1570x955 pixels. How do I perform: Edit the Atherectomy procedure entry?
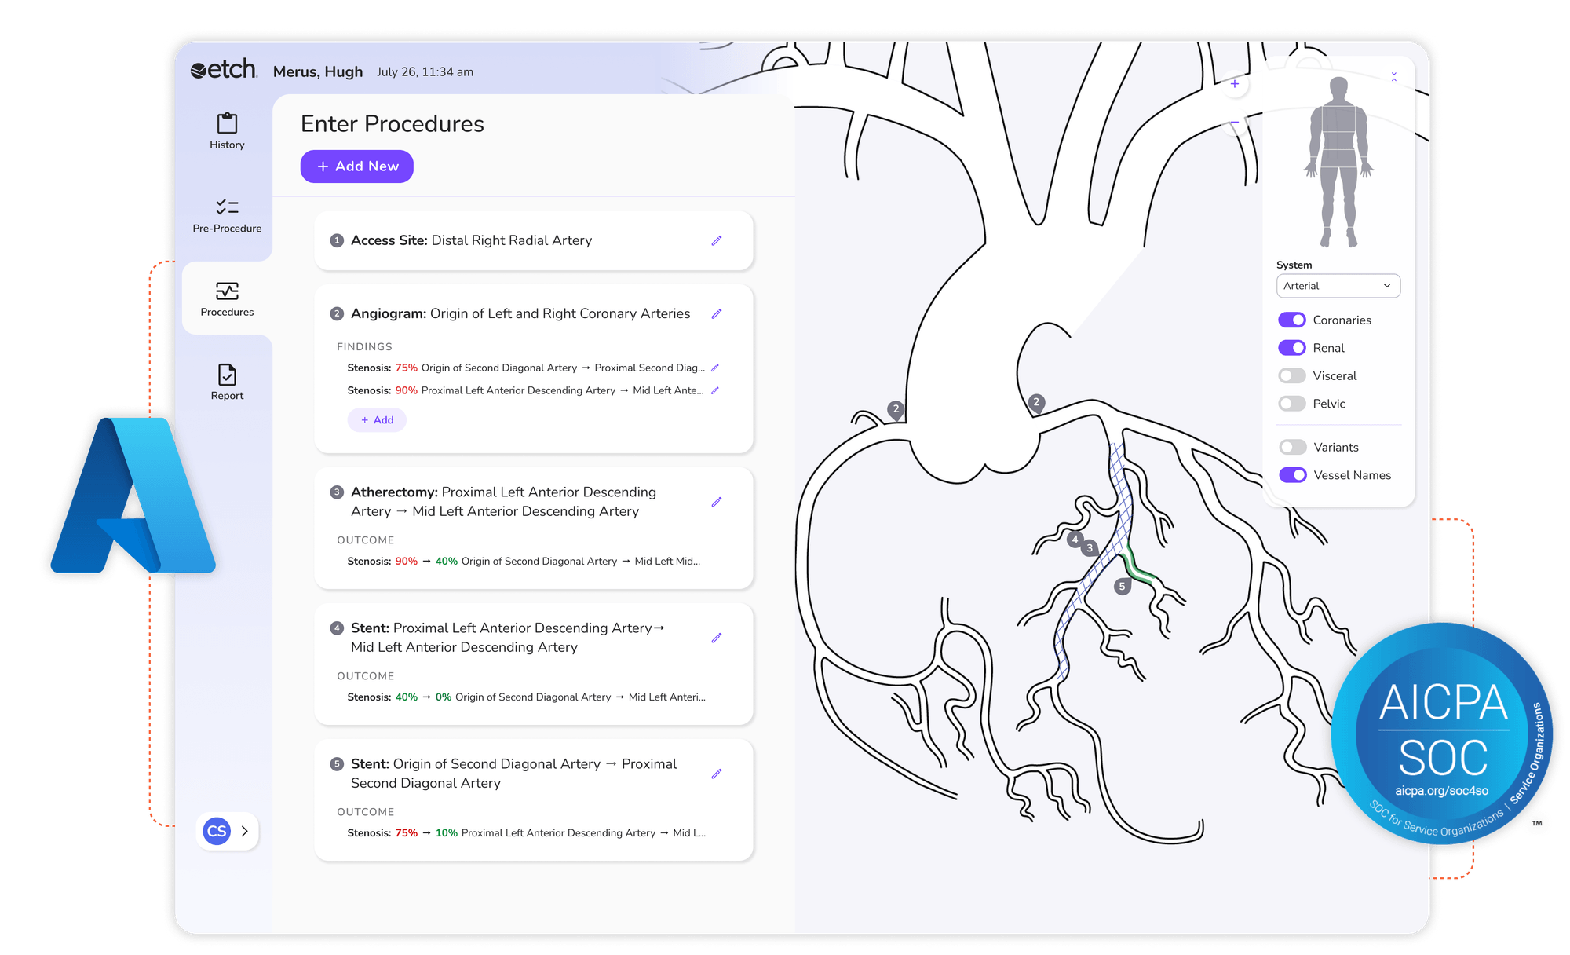click(717, 502)
